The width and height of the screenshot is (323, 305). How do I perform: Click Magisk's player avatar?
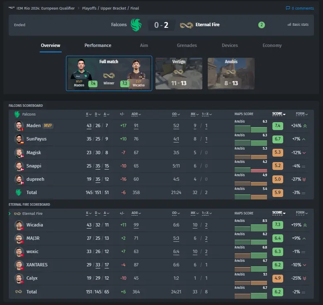click(x=19, y=153)
